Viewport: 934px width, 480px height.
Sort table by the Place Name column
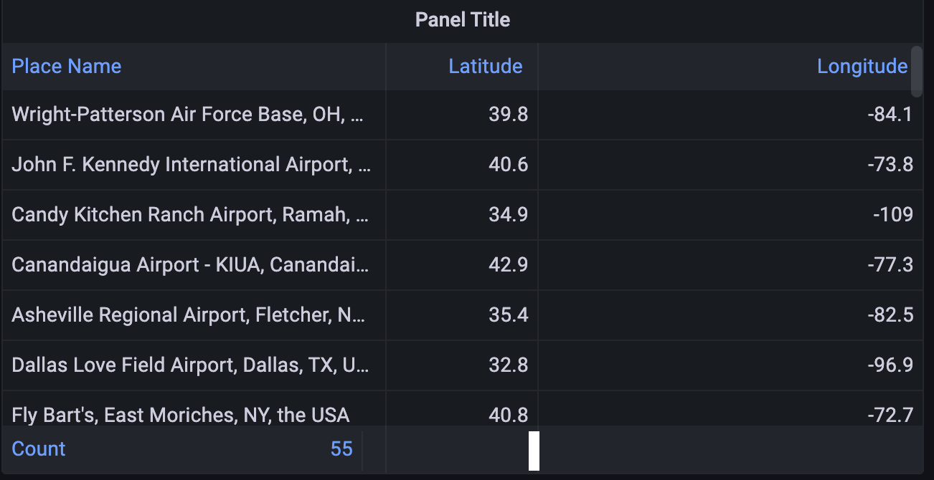coord(66,66)
